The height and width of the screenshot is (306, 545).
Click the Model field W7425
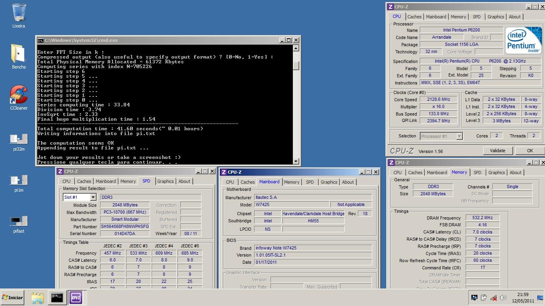tap(292, 205)
